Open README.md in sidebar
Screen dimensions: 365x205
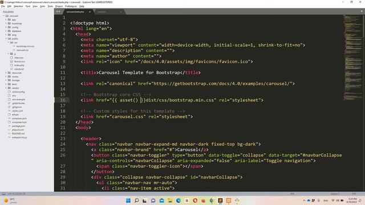click(18, 133)
